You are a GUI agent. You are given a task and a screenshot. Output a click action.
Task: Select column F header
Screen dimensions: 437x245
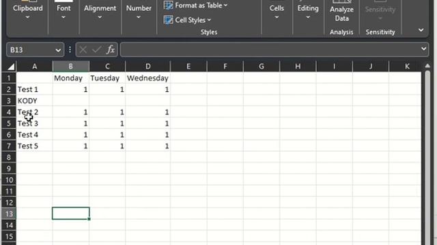[225, 67]
